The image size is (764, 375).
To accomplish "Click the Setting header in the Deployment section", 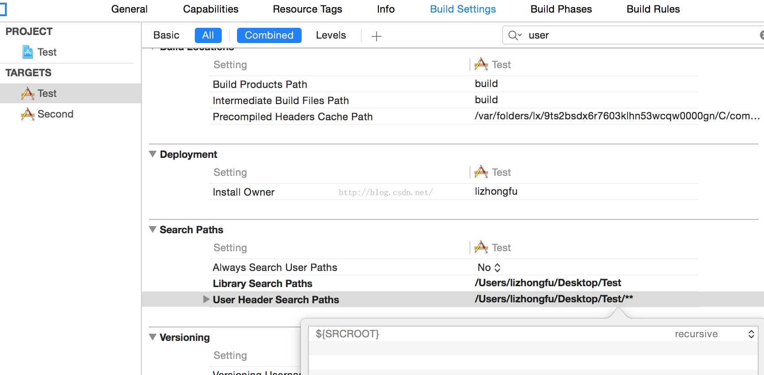I will pos(230,172).
